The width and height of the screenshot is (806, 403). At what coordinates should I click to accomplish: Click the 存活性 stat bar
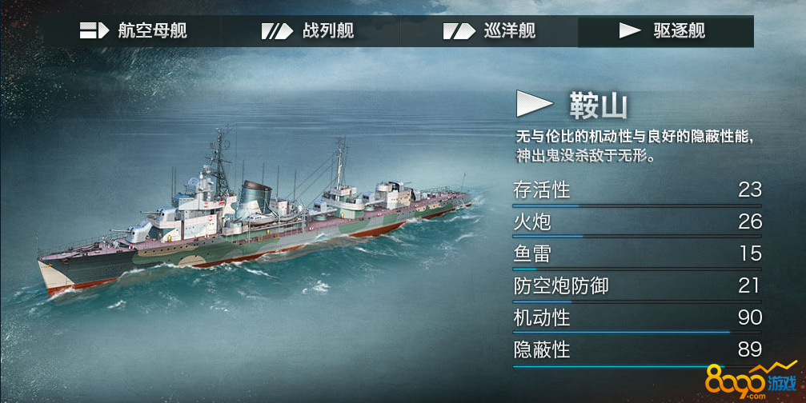[637, 205]
